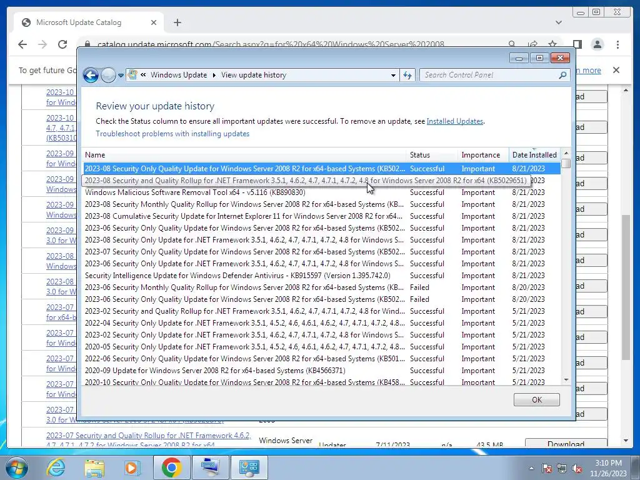Image resolution: width=640 pixels, height=480 pixels.
Task: Show hidden tray icons arrow
Action: [x=531, y=469]
